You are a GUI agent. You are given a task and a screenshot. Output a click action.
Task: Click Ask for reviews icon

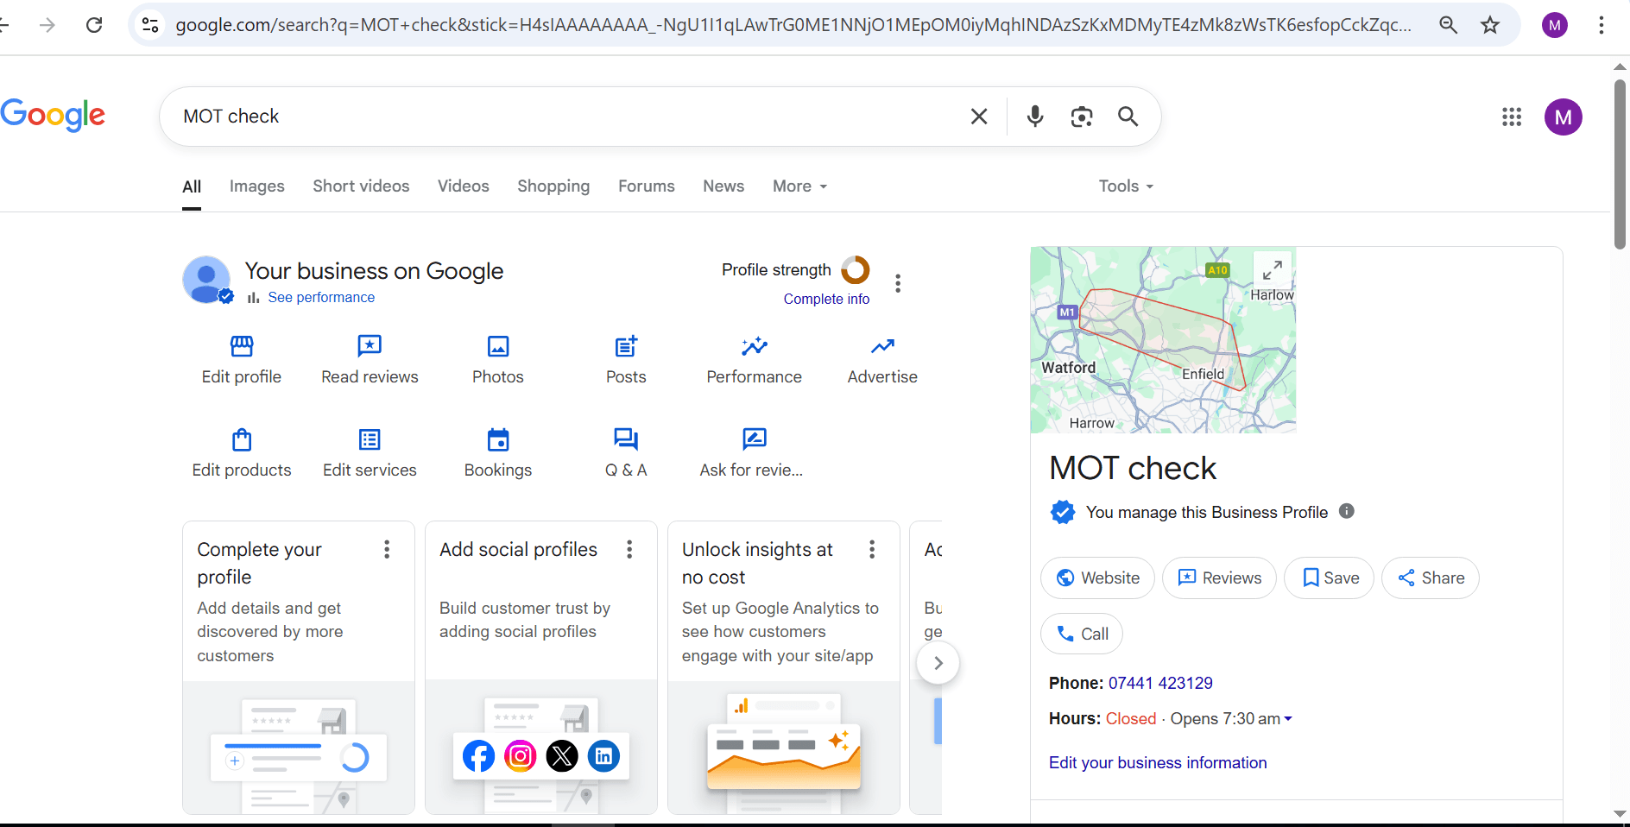click(x=755, y=439)
